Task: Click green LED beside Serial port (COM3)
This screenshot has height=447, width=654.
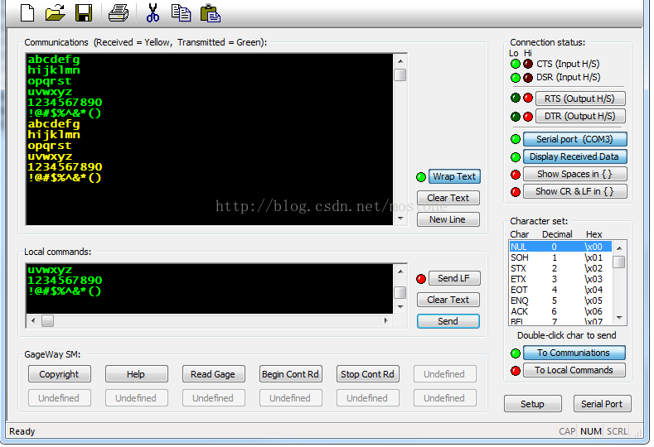Action: [x=516, y=139]
